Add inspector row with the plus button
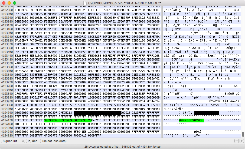Screen dimensions: 245x149 [241, 141]
